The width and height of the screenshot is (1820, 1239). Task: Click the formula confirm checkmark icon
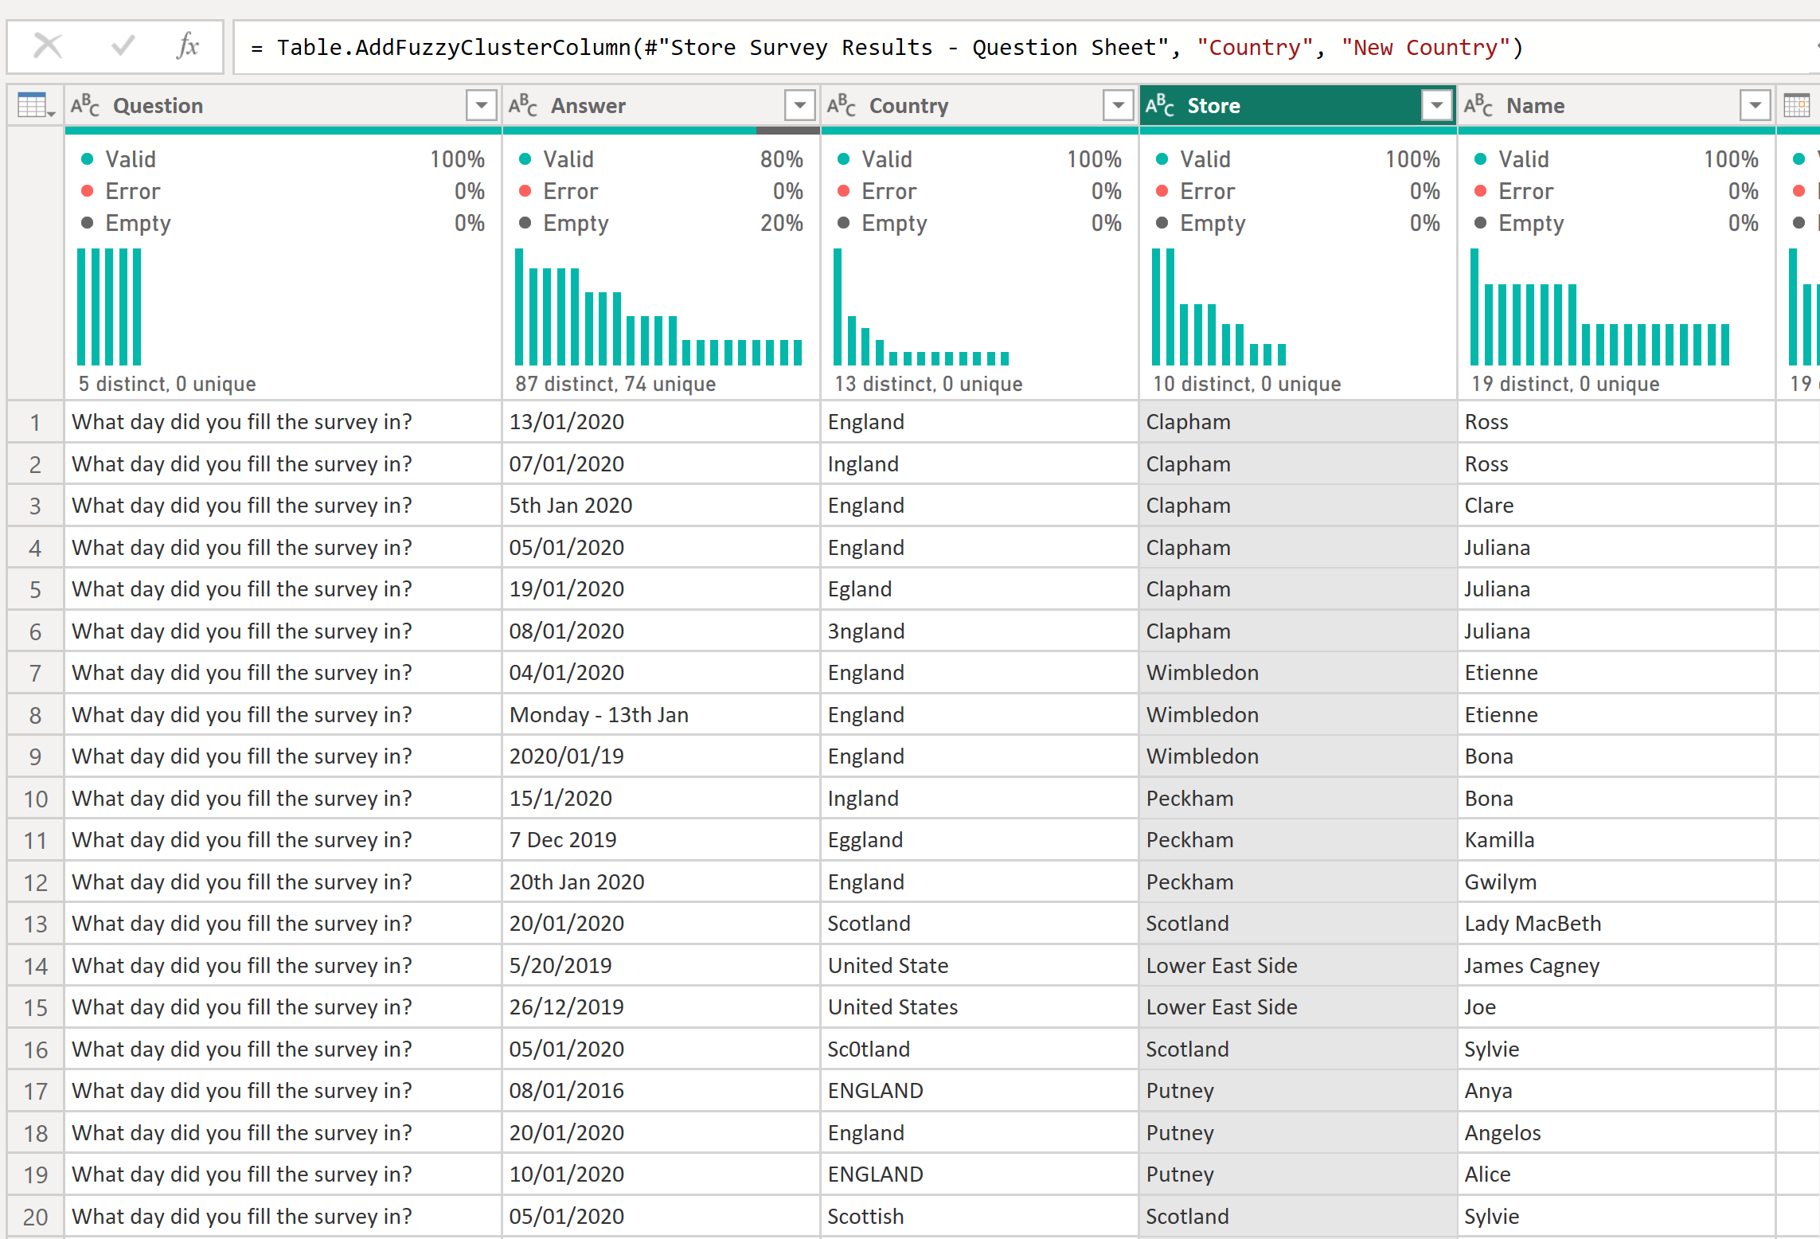click(x=123, y=46)
